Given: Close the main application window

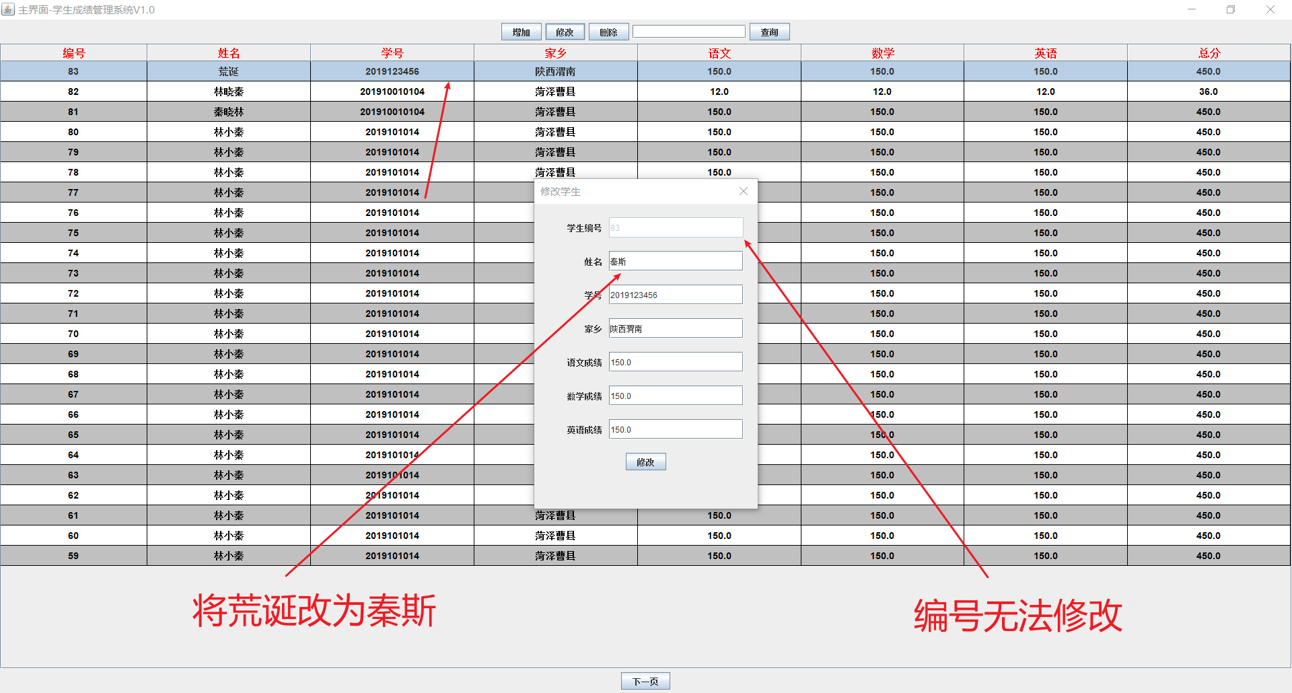Looking at the screenshot, I should point(1270,9).
